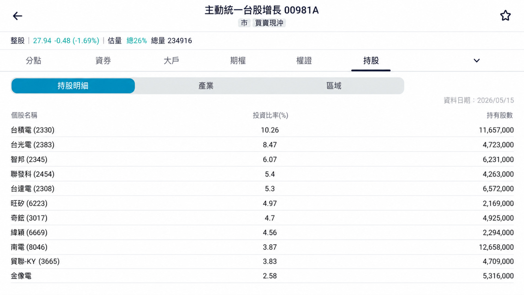
Task: Choose the 持股明細 segment
Action: [x=73, y=86]
